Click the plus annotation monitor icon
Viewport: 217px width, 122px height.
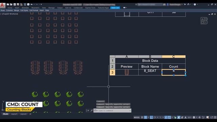pos(199,117)
